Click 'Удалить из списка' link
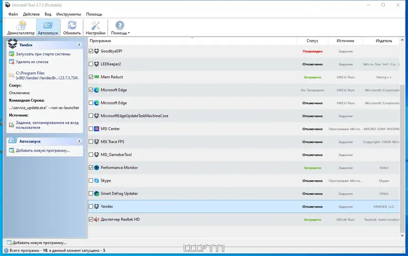This screenshot has height=256, width=408. click(x=32, y=62)
